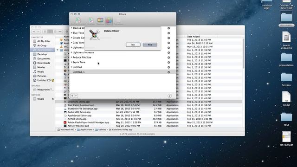Open Profile First Aid in ColorSync toolbar

[x=78, y=21]
